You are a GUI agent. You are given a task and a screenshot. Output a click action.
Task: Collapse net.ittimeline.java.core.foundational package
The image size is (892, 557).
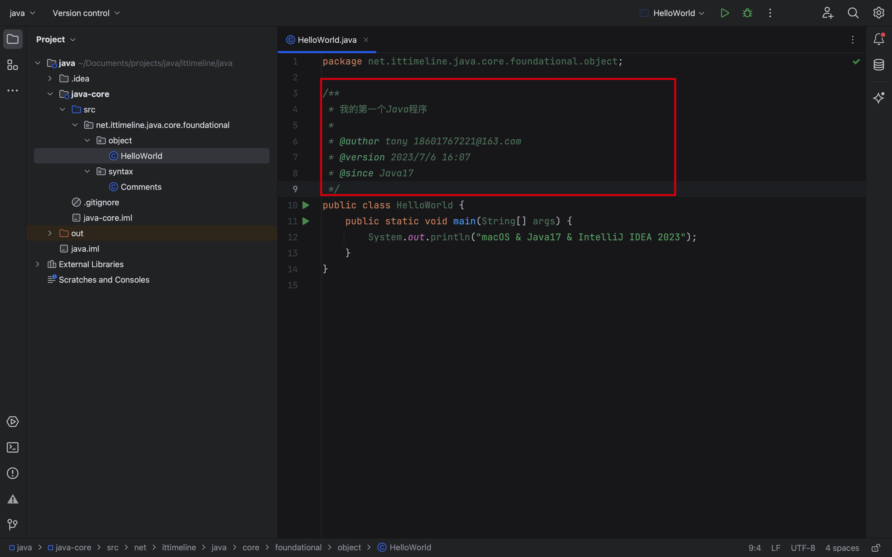tap(75, 125)
